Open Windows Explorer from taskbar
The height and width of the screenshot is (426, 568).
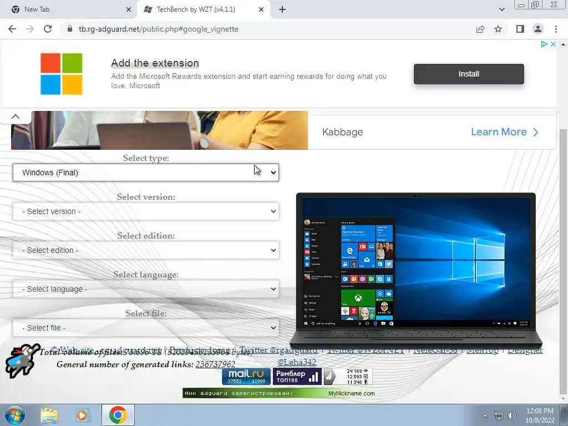click(49, 415)
